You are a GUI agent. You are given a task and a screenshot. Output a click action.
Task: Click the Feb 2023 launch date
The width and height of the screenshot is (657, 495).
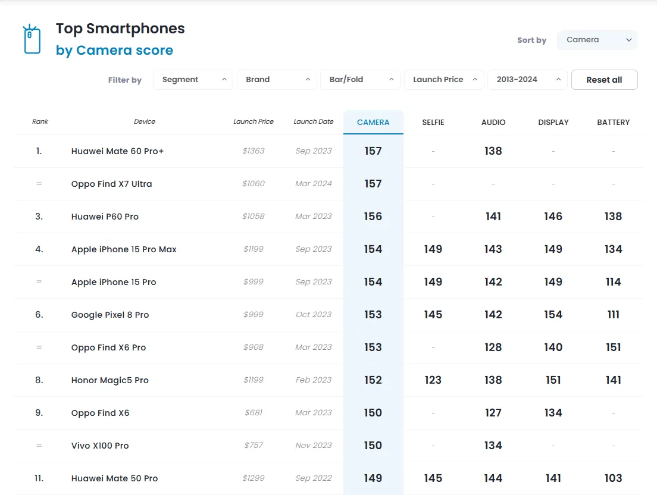point(314,380)
